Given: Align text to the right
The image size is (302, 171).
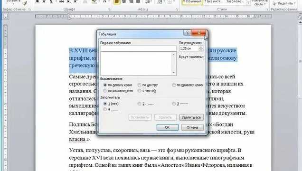Looking at the screenshot, I should coord(131,1).
